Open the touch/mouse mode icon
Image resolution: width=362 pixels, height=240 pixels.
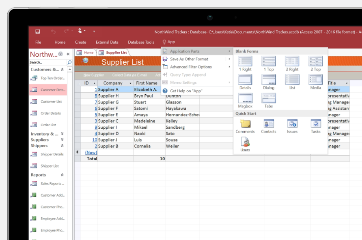80,31
